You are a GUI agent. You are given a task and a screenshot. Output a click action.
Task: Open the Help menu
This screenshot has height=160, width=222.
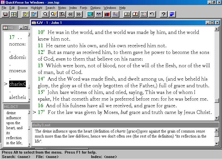[x=122, y=8]
